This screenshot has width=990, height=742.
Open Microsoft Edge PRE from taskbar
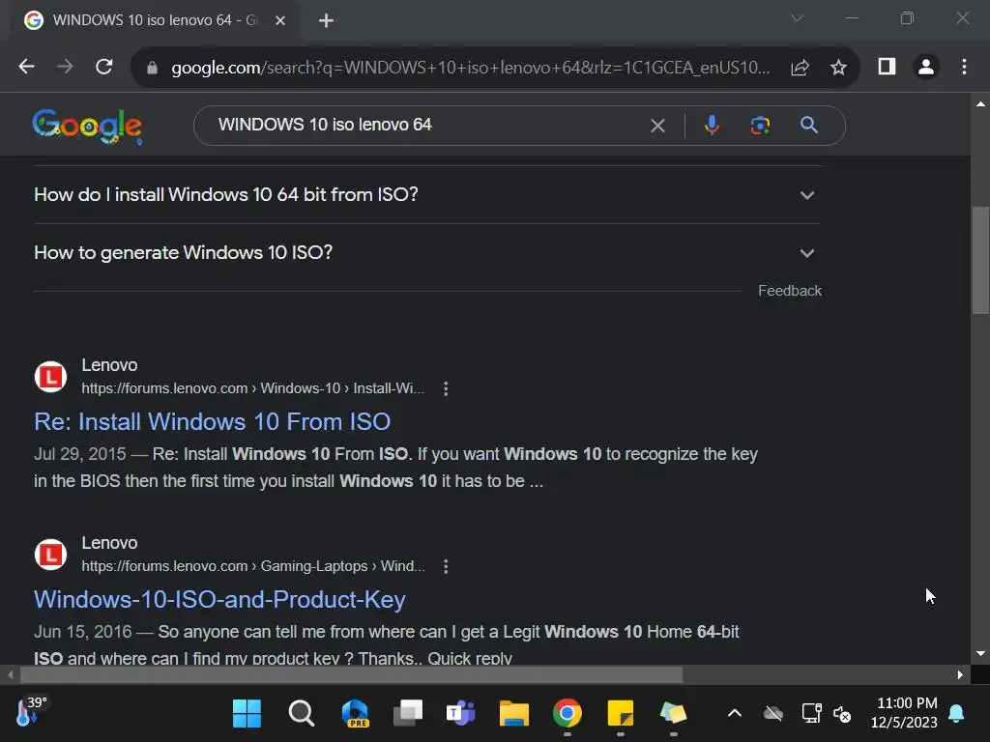point(355,714)
